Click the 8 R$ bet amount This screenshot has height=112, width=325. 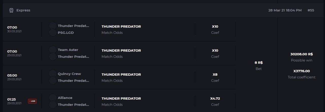coord(258,63)
